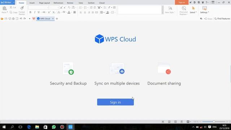Viewport: 231px width, 130px height.
Task: Open Windows Start menu
Action: coord(4,127)
